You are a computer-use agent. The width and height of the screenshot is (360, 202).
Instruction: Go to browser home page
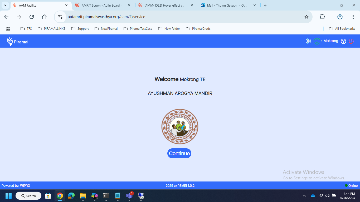coord(44,17)
